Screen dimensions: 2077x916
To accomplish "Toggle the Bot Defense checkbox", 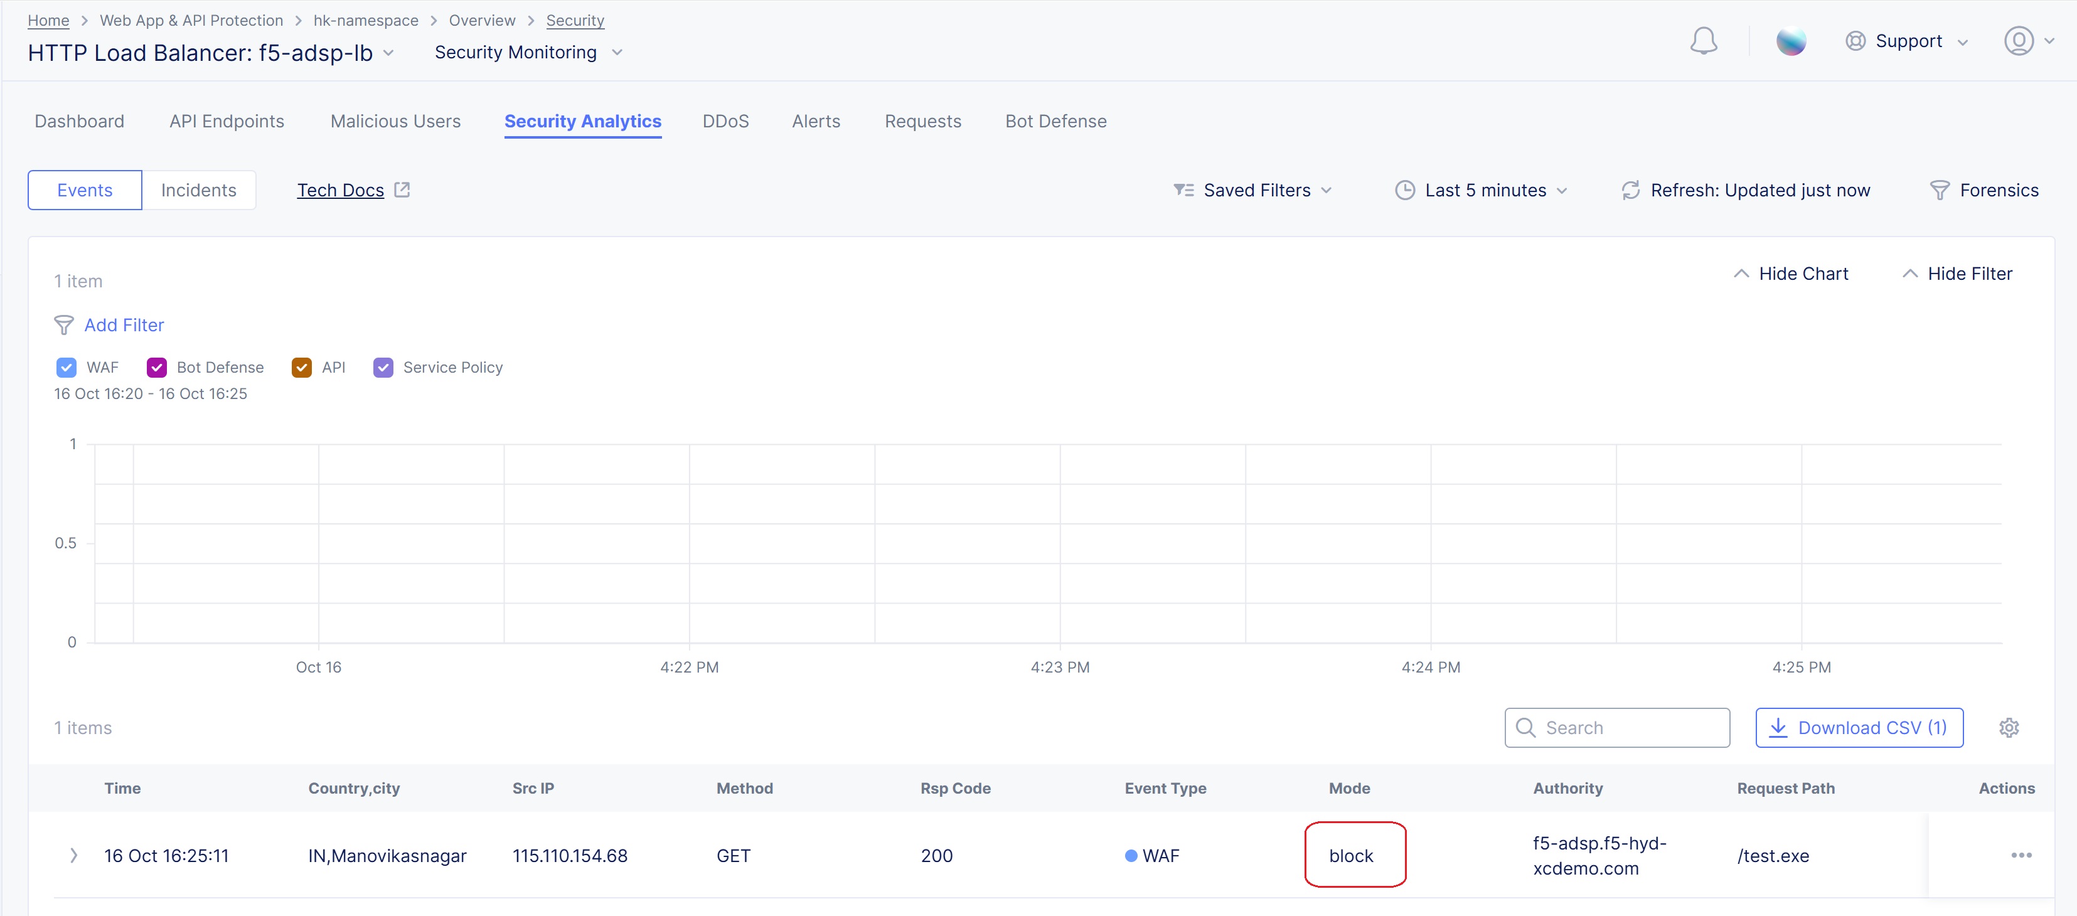I will 156,367.
